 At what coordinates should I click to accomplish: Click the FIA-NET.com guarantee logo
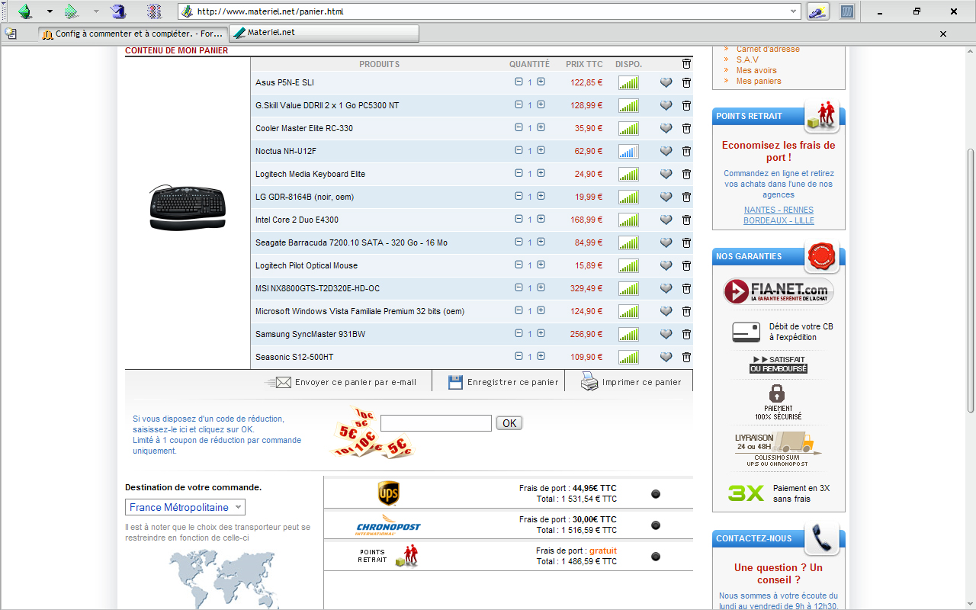pyautogui.click(x=779, y=291)
